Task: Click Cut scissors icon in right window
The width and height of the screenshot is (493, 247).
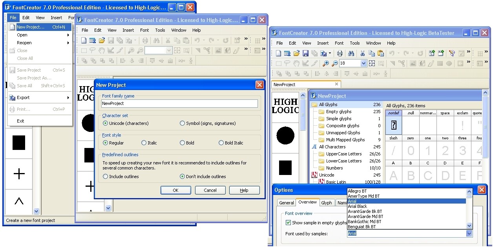Action: coord(362,53)
